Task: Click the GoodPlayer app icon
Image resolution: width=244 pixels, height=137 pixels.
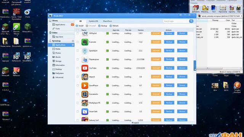Action: tap(85, 86)
